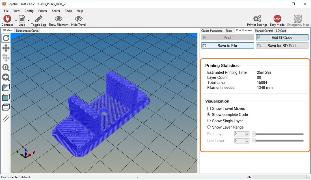Image resolution: width=311 pixels, height=180 pixels.
Task: Toggle the log with the pencil icon
Action: (38, 19)
